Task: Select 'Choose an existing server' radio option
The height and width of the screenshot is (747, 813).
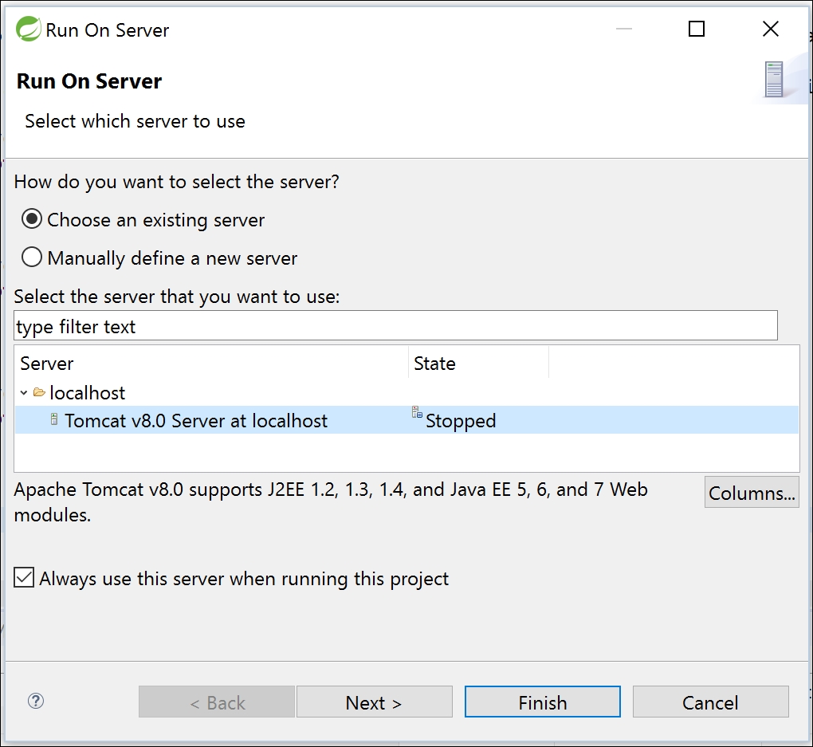Action: pos(32,219)
